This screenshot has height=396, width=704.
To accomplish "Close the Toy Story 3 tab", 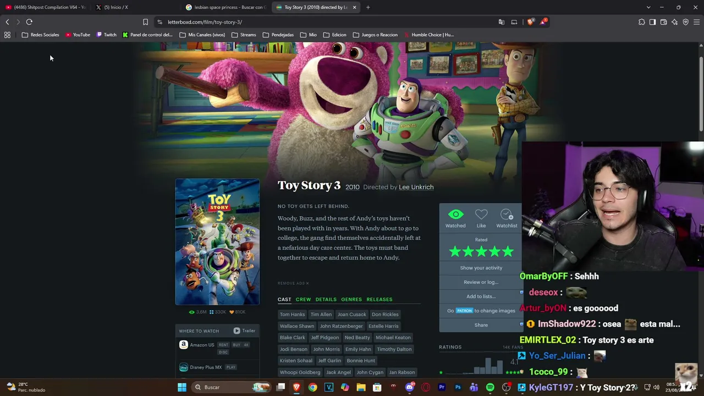I will 354,7.
